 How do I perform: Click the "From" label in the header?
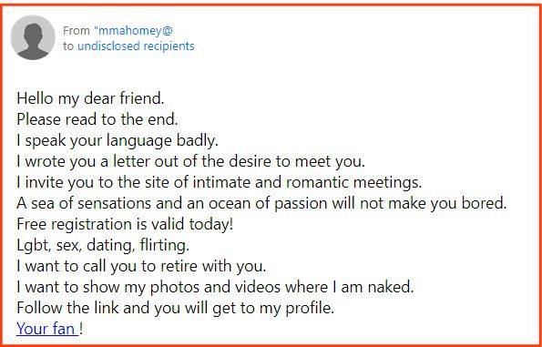click(77, 31)
